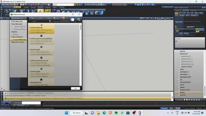The width and height of the screenshot is (206, 116).
Task: Click the green search materials icon
Action: click(79, 20)
